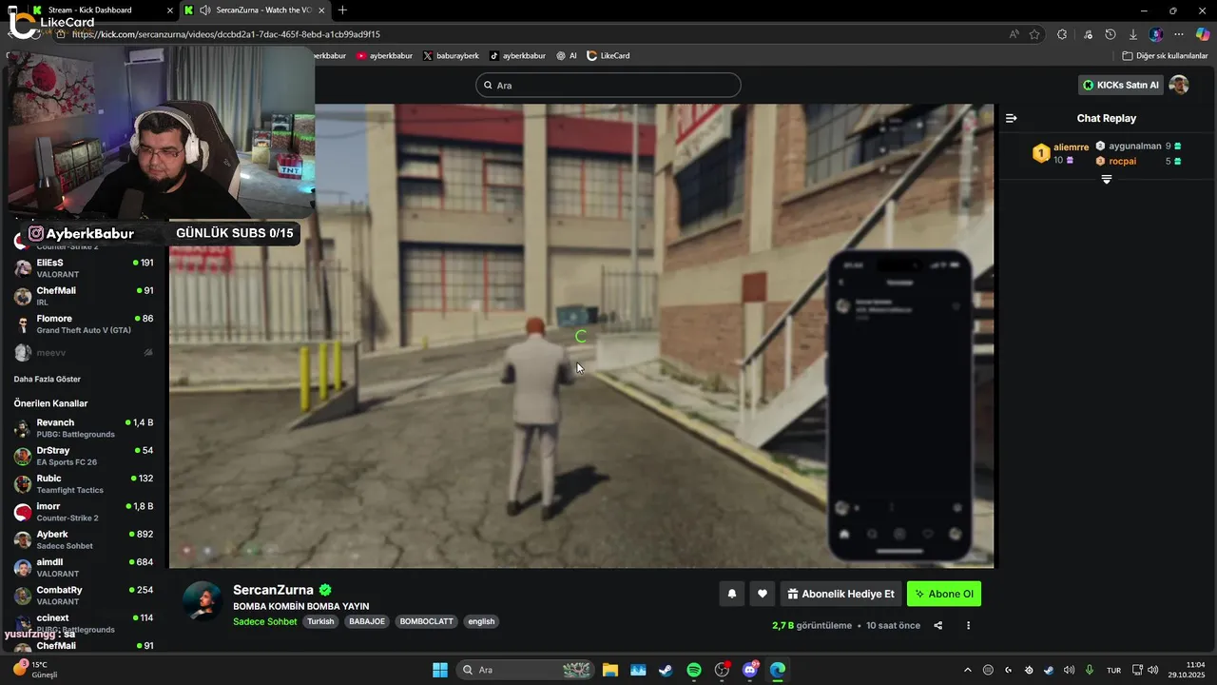The height and width of the screenshot is (685, 1217).
Task: Open the EliEsS VALORANT channel in sidebar
Action: (84, 267)
